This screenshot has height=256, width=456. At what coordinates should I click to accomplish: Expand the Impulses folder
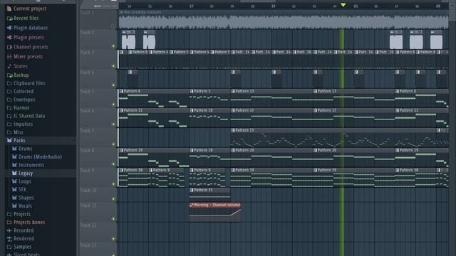(9, 124)
